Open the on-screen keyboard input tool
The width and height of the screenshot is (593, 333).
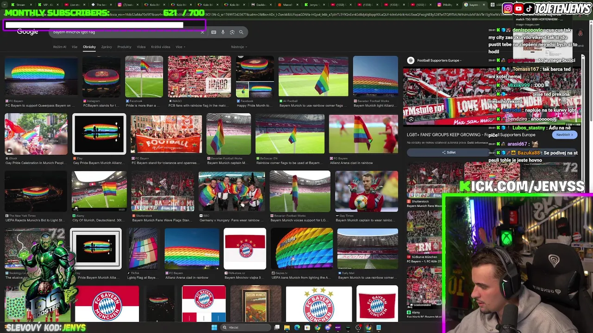214,32
